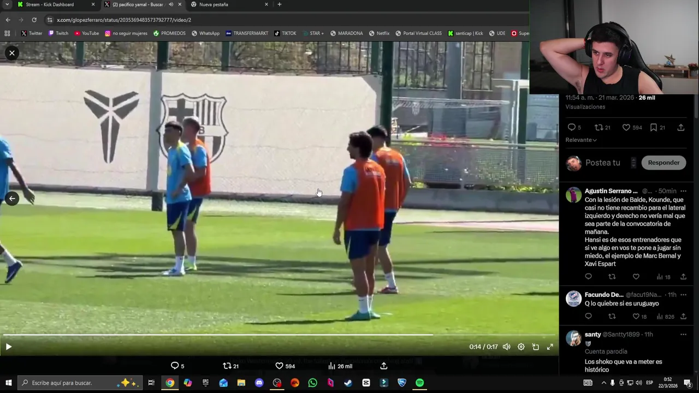Share the post from sidebar stats row

681,127
